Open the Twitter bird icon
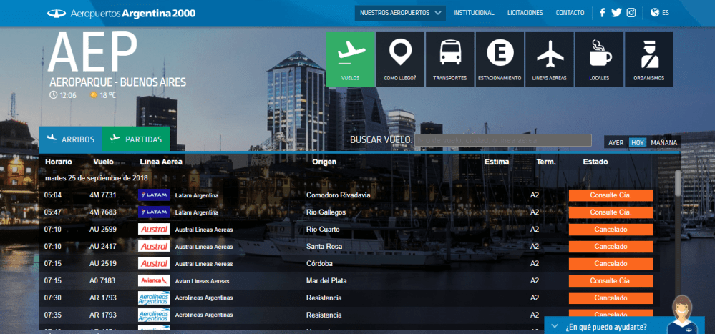The height and width of the screenshot is (334, 715). 616,13
